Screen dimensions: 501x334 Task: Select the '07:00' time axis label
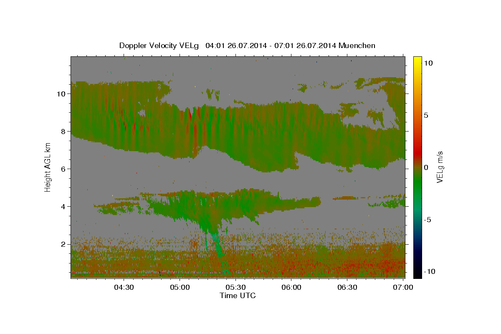coord(403,287)
